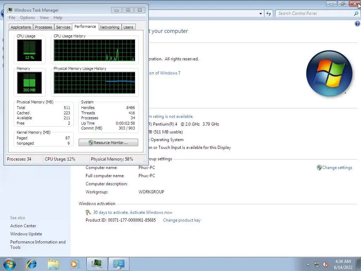361x271 pixels.
Task: Open the Help menu in Task Manager
Action: click(58, 18)
